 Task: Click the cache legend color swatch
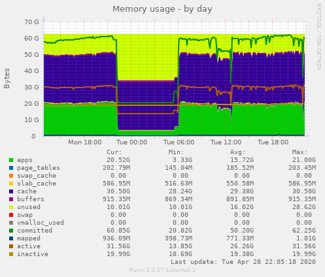click(11, 191)
